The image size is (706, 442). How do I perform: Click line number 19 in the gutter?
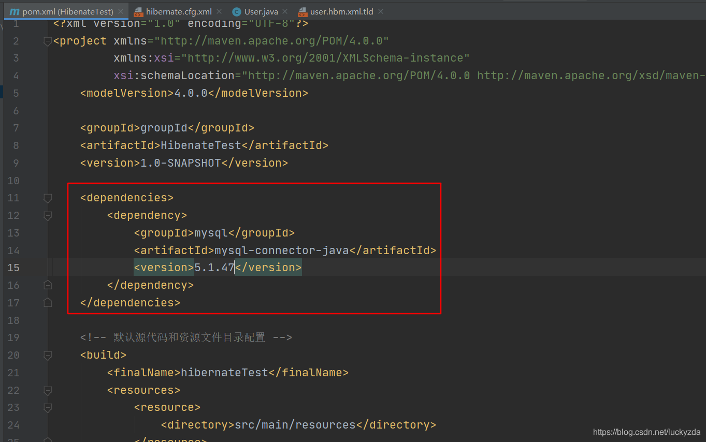[13, 337]
